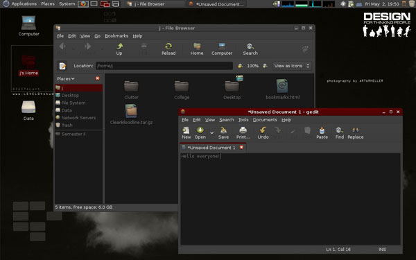Open View menu in File Browser

pyautogui.click(x=85, y=36)
